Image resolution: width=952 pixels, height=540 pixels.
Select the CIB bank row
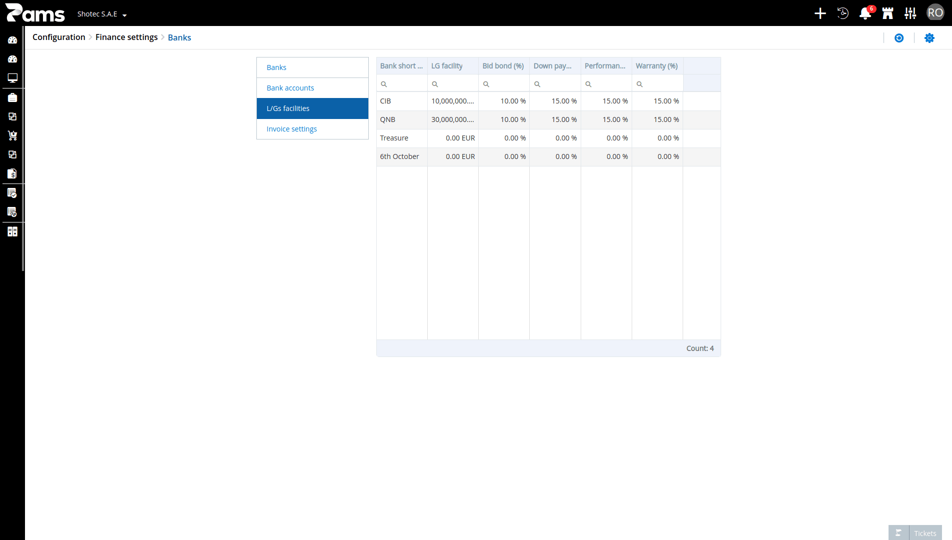pos(548,101)
